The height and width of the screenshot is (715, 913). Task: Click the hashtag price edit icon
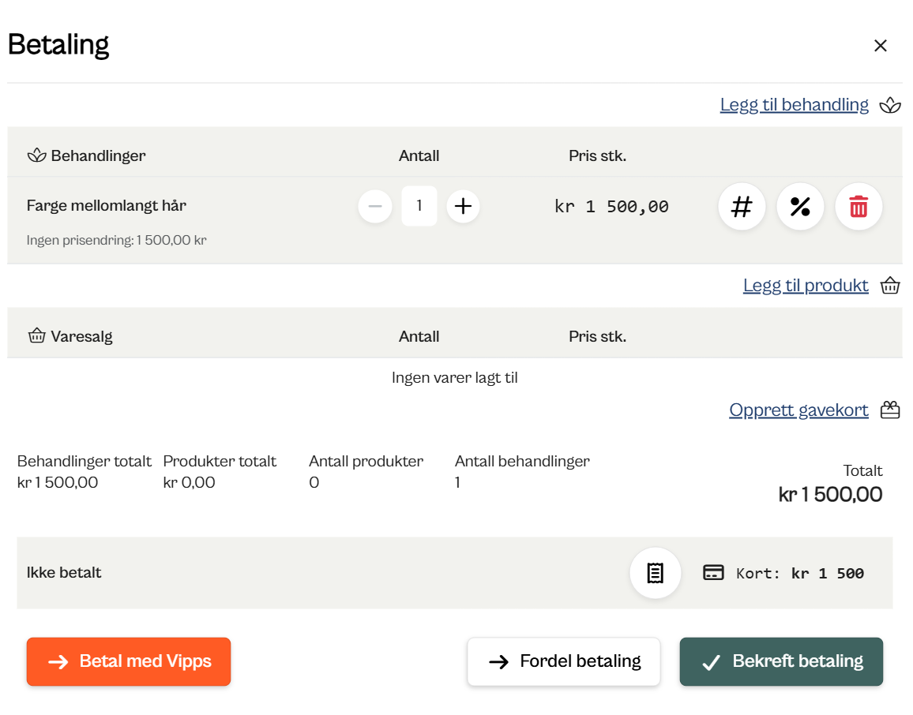[x=741, y=207]
